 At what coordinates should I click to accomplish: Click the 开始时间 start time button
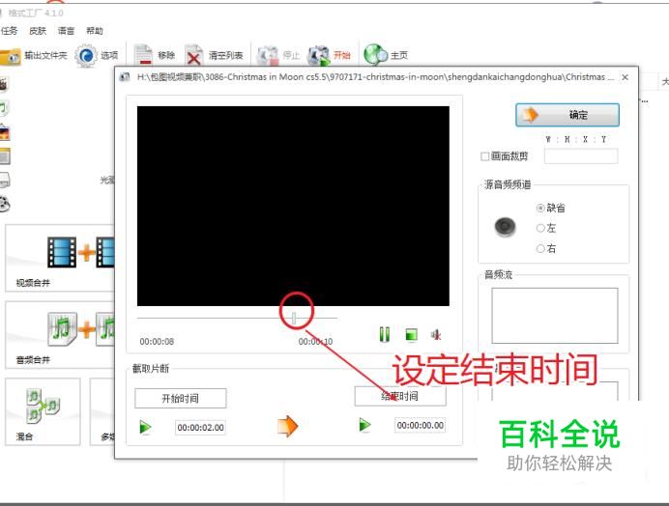tap(181, 398)
